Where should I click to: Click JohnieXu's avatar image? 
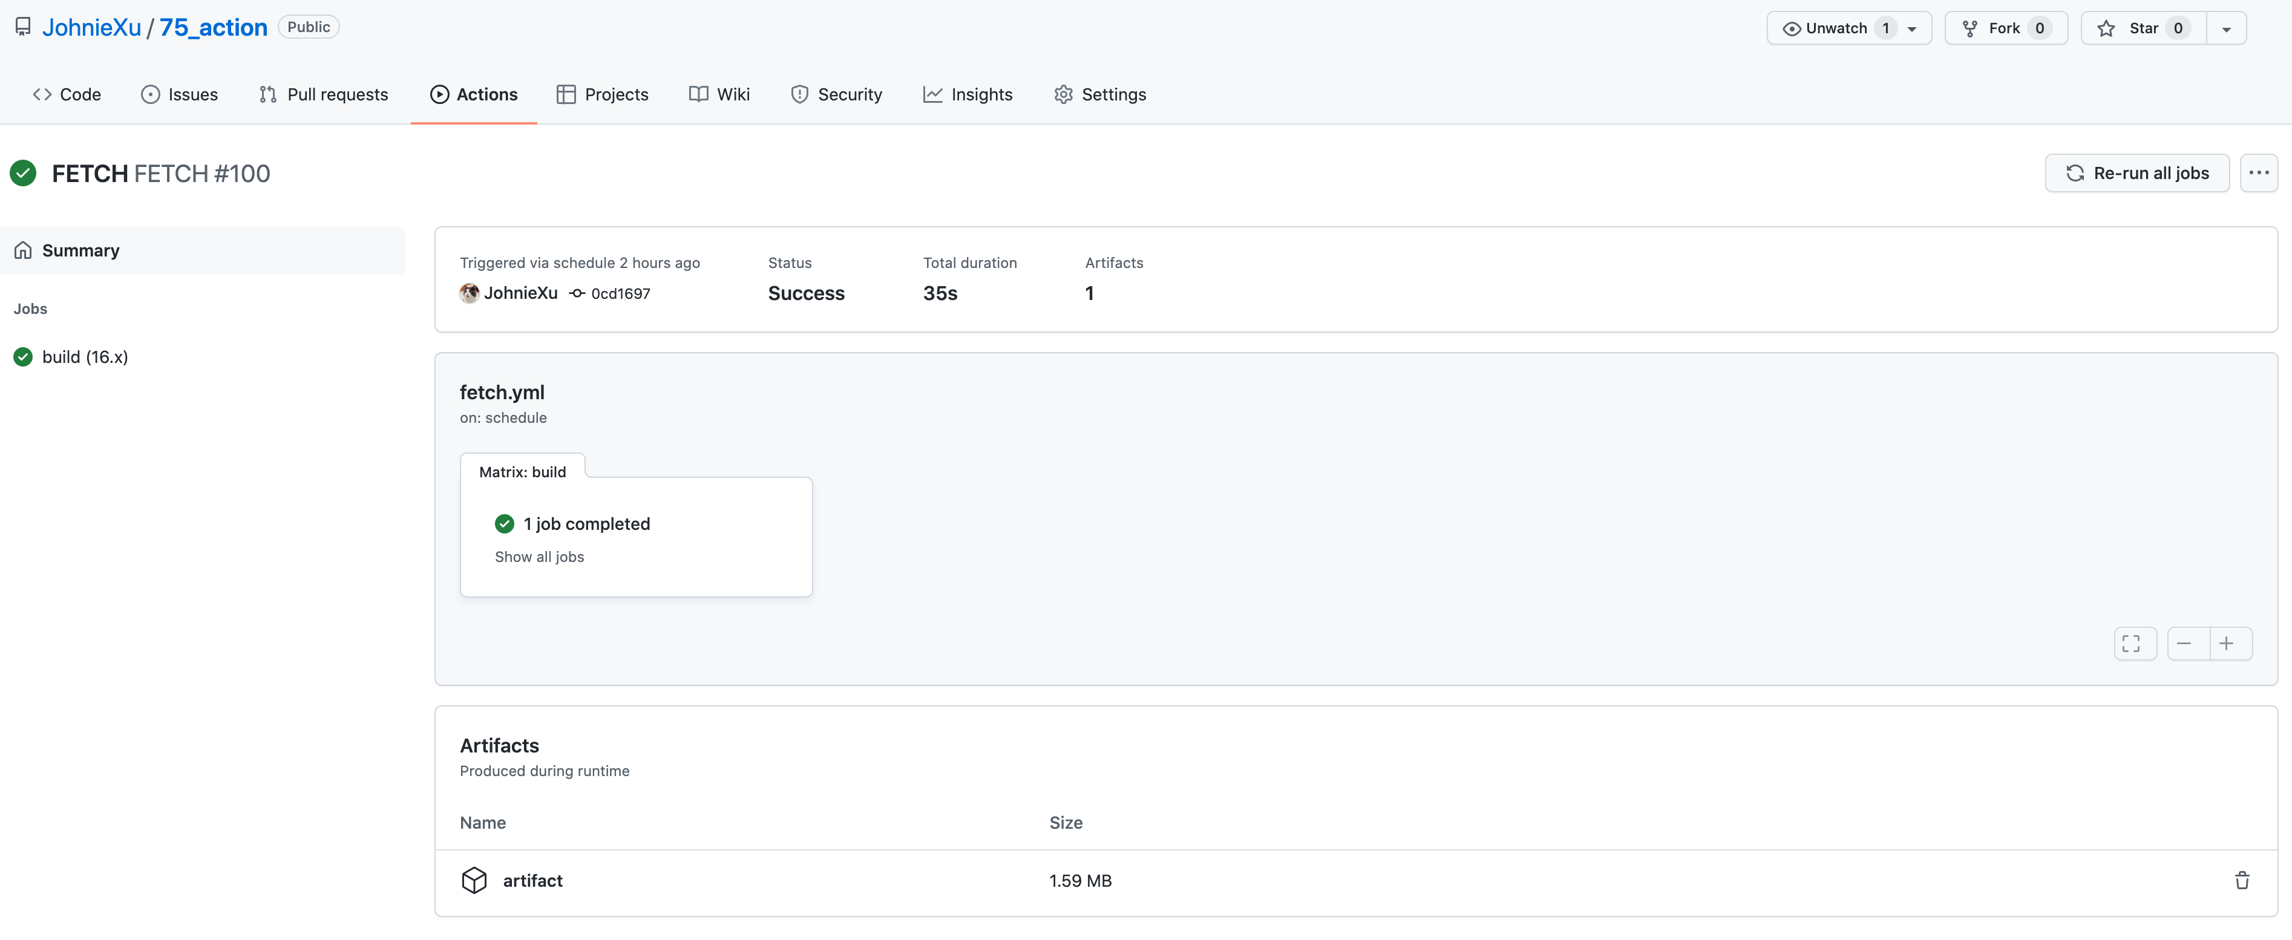pyautogui.click(x=469, y=293)
